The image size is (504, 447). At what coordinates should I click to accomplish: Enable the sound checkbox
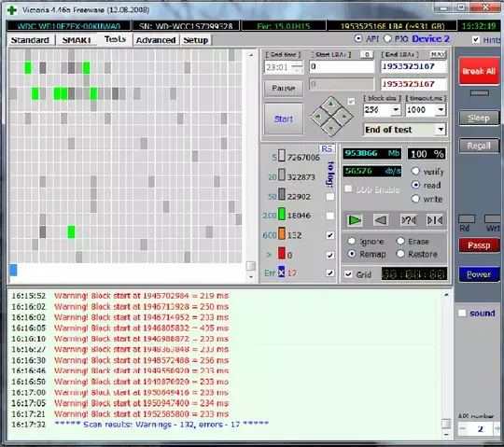click(462, 313)
